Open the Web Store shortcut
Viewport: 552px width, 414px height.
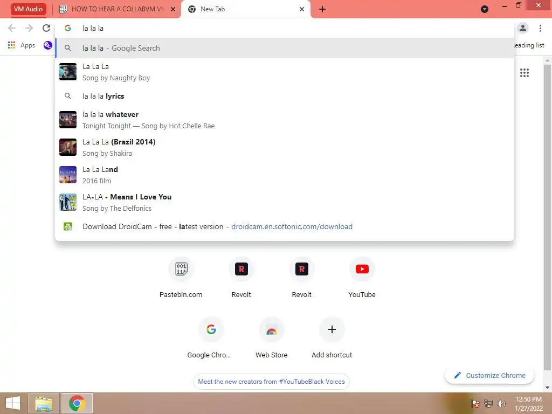[x=272, y=339]
